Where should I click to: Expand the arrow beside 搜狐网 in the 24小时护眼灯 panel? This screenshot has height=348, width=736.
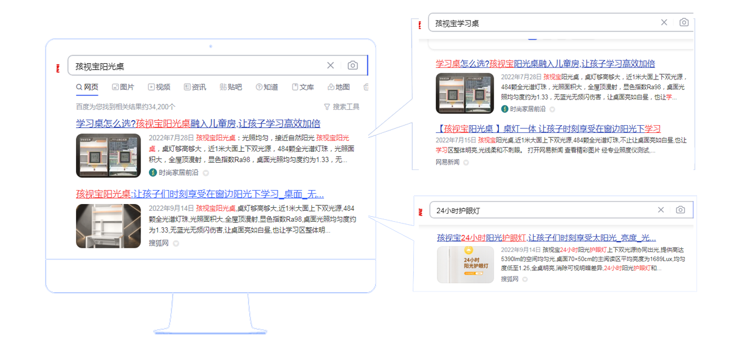pyautogui.click(x=525, y=279)
